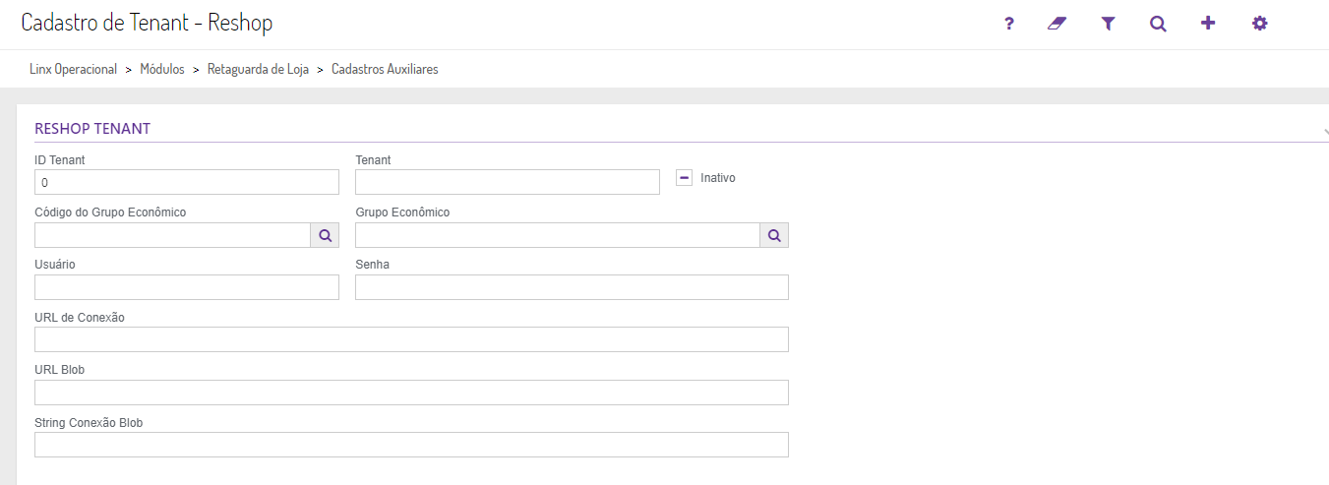Viewport: 1329px width, 485px height.
Task: Go to Linx Operacional breadcrumb
Action: point(74,70)
